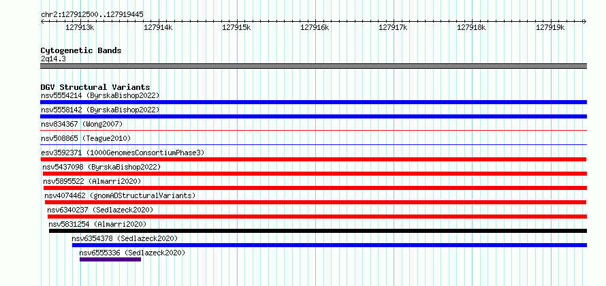Click the red bar under nsv5895522
The image size is (606, 286).
coord(315,188)
